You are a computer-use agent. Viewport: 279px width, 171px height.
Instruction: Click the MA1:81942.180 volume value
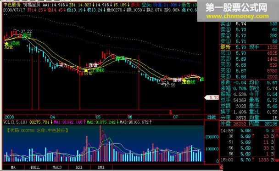tap(70, 122)
